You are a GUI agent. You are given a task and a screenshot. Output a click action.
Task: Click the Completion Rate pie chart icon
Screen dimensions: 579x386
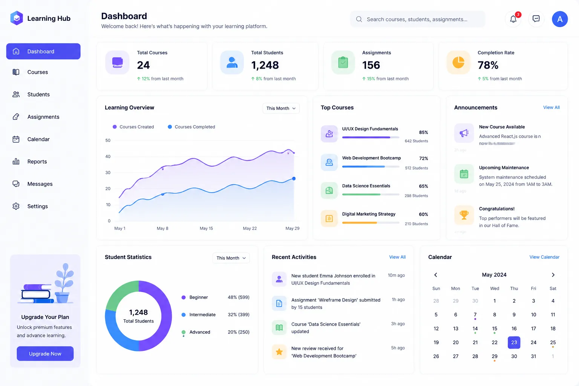(458, 62)
